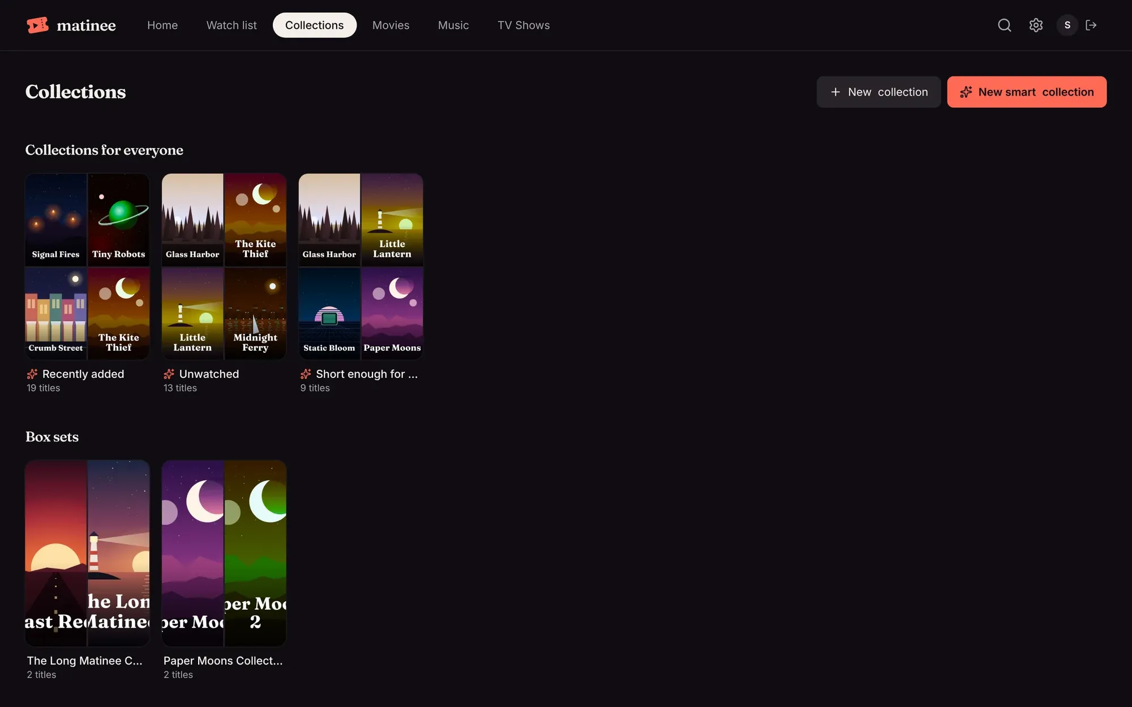Select Glass Harbor poster in Unwatched collection

[192, 219]
